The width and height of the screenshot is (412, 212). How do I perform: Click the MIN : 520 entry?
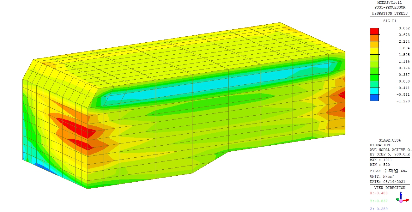[380, 165]
